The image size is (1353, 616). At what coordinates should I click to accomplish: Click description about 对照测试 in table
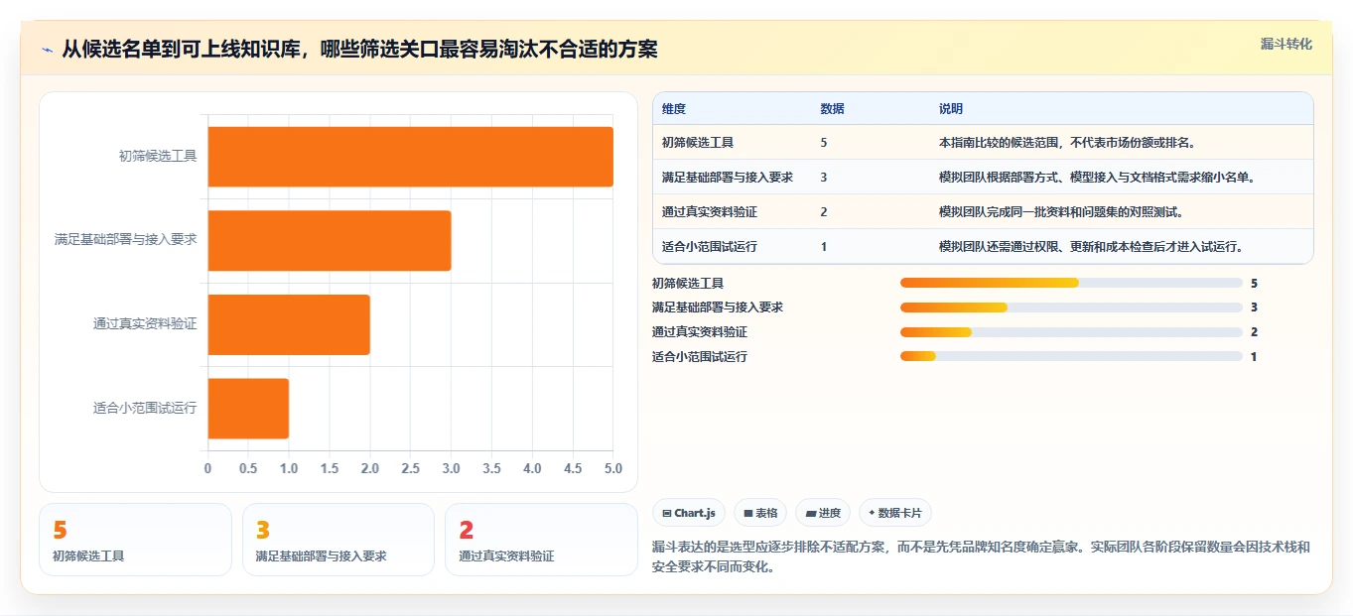click(1061, 212)
